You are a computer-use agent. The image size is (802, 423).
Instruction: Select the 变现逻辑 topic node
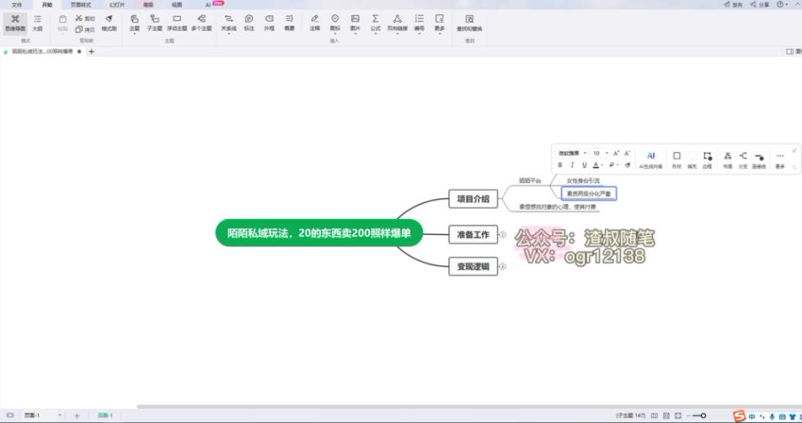(x=472, y=267)
